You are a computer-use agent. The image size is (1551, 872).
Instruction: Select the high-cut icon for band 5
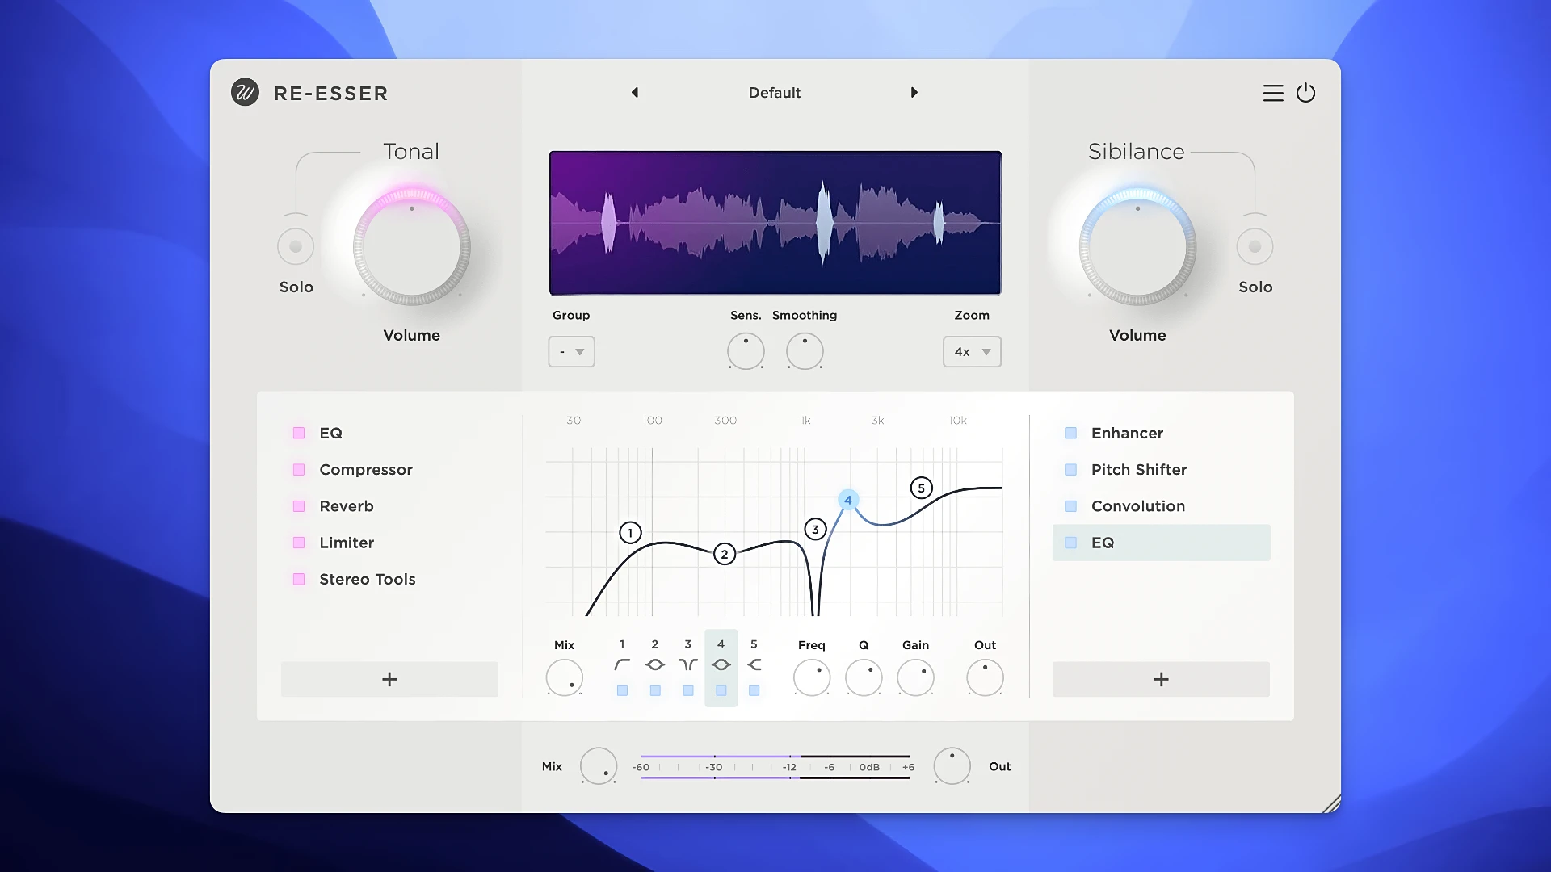click(754, 664)
